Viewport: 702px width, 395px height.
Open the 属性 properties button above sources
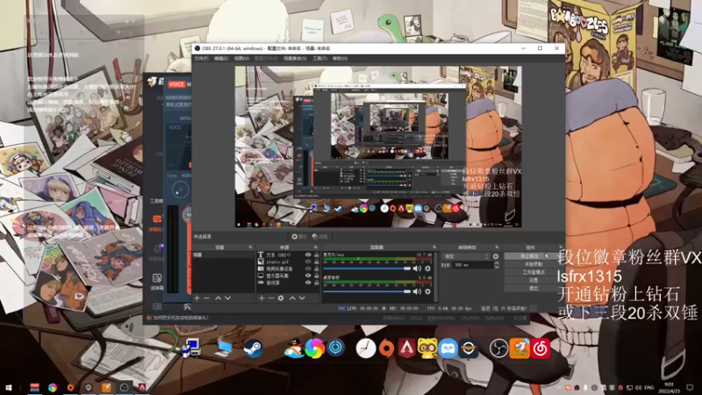(x=298, y=236)
